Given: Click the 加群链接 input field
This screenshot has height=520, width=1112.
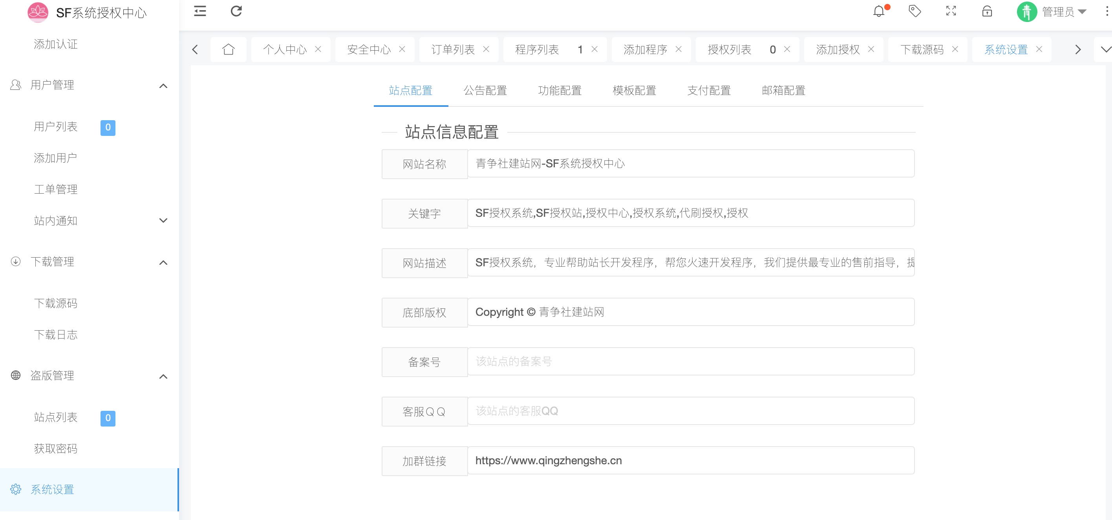Looking at the screenshot, I should tap(691, 460).
